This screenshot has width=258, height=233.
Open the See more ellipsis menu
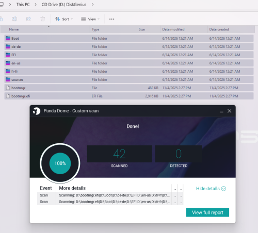pyautogui.click(x=111, y=19)
